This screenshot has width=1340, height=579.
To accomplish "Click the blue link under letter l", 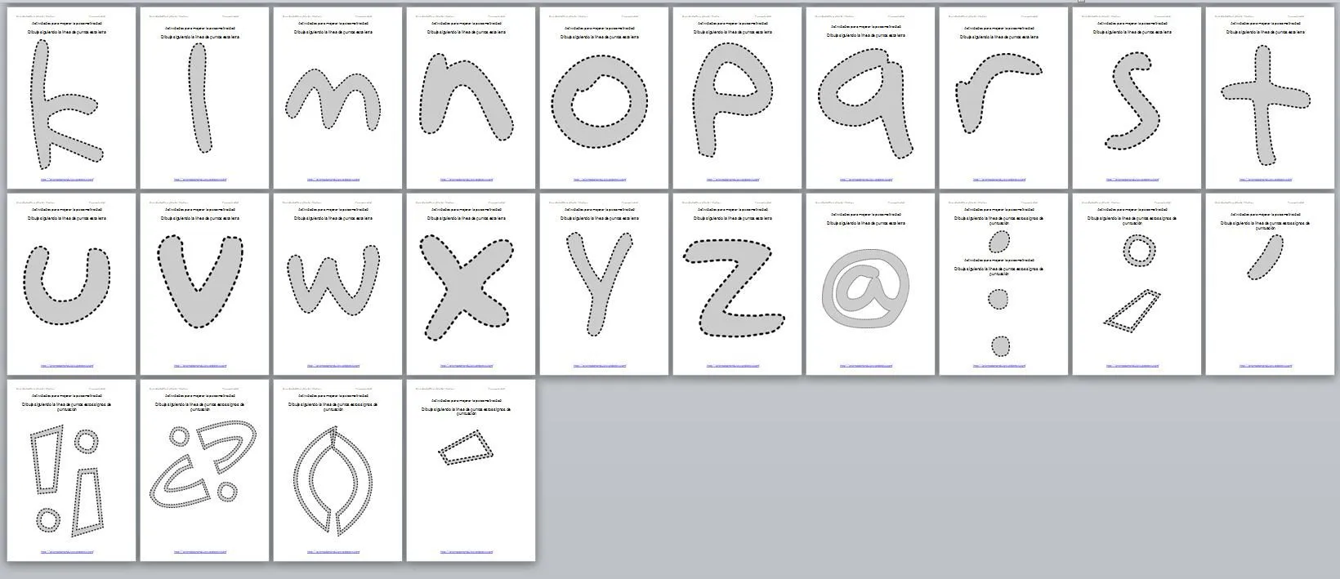I will click(200, 180).
